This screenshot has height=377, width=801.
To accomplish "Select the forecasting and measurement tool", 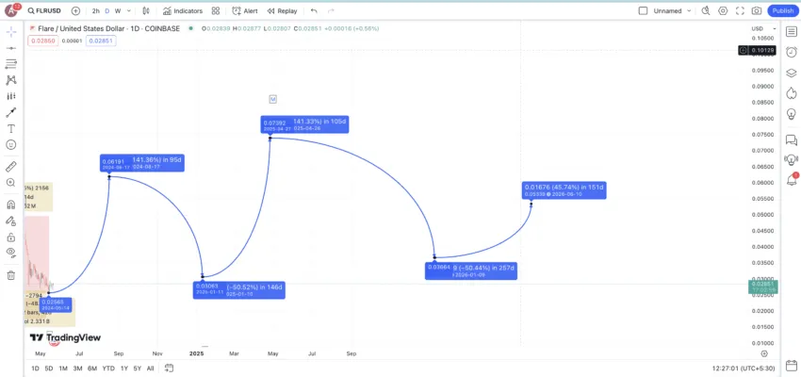I will coord(10,96).
